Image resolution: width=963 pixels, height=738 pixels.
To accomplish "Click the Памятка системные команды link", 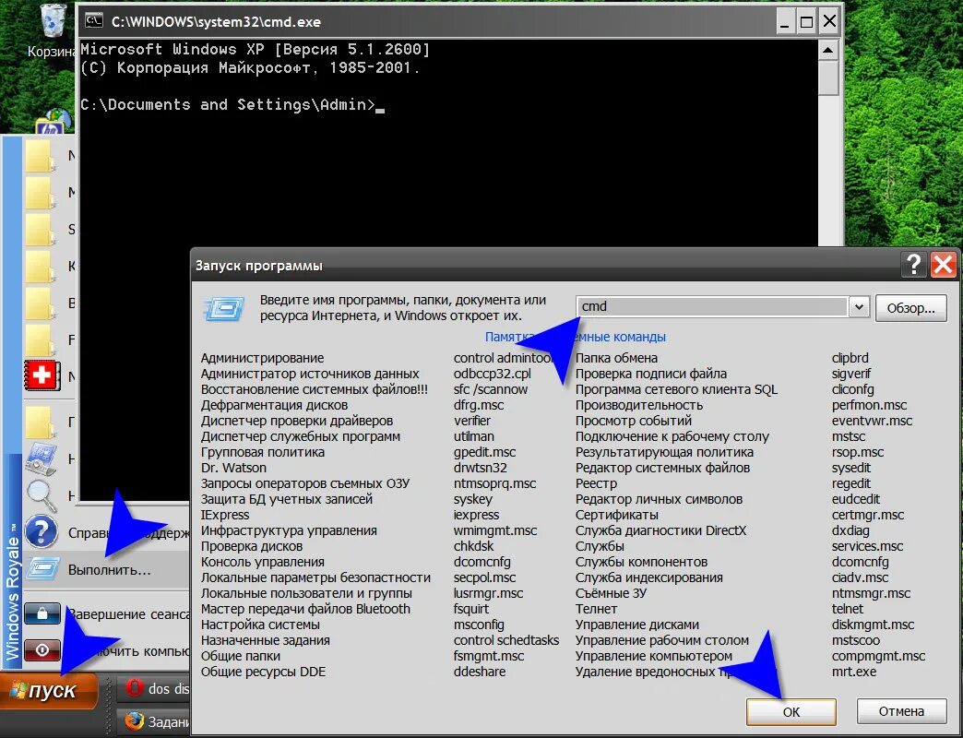I will point(576,337).
